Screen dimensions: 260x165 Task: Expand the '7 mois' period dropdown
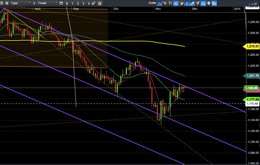pos(47,3)
